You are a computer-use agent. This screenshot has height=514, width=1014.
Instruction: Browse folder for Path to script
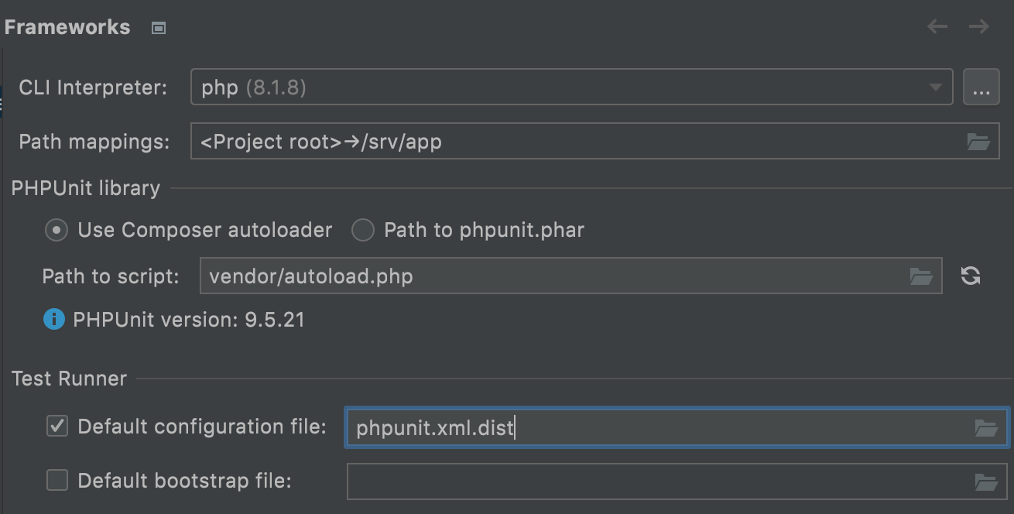[x=921, y=276]
